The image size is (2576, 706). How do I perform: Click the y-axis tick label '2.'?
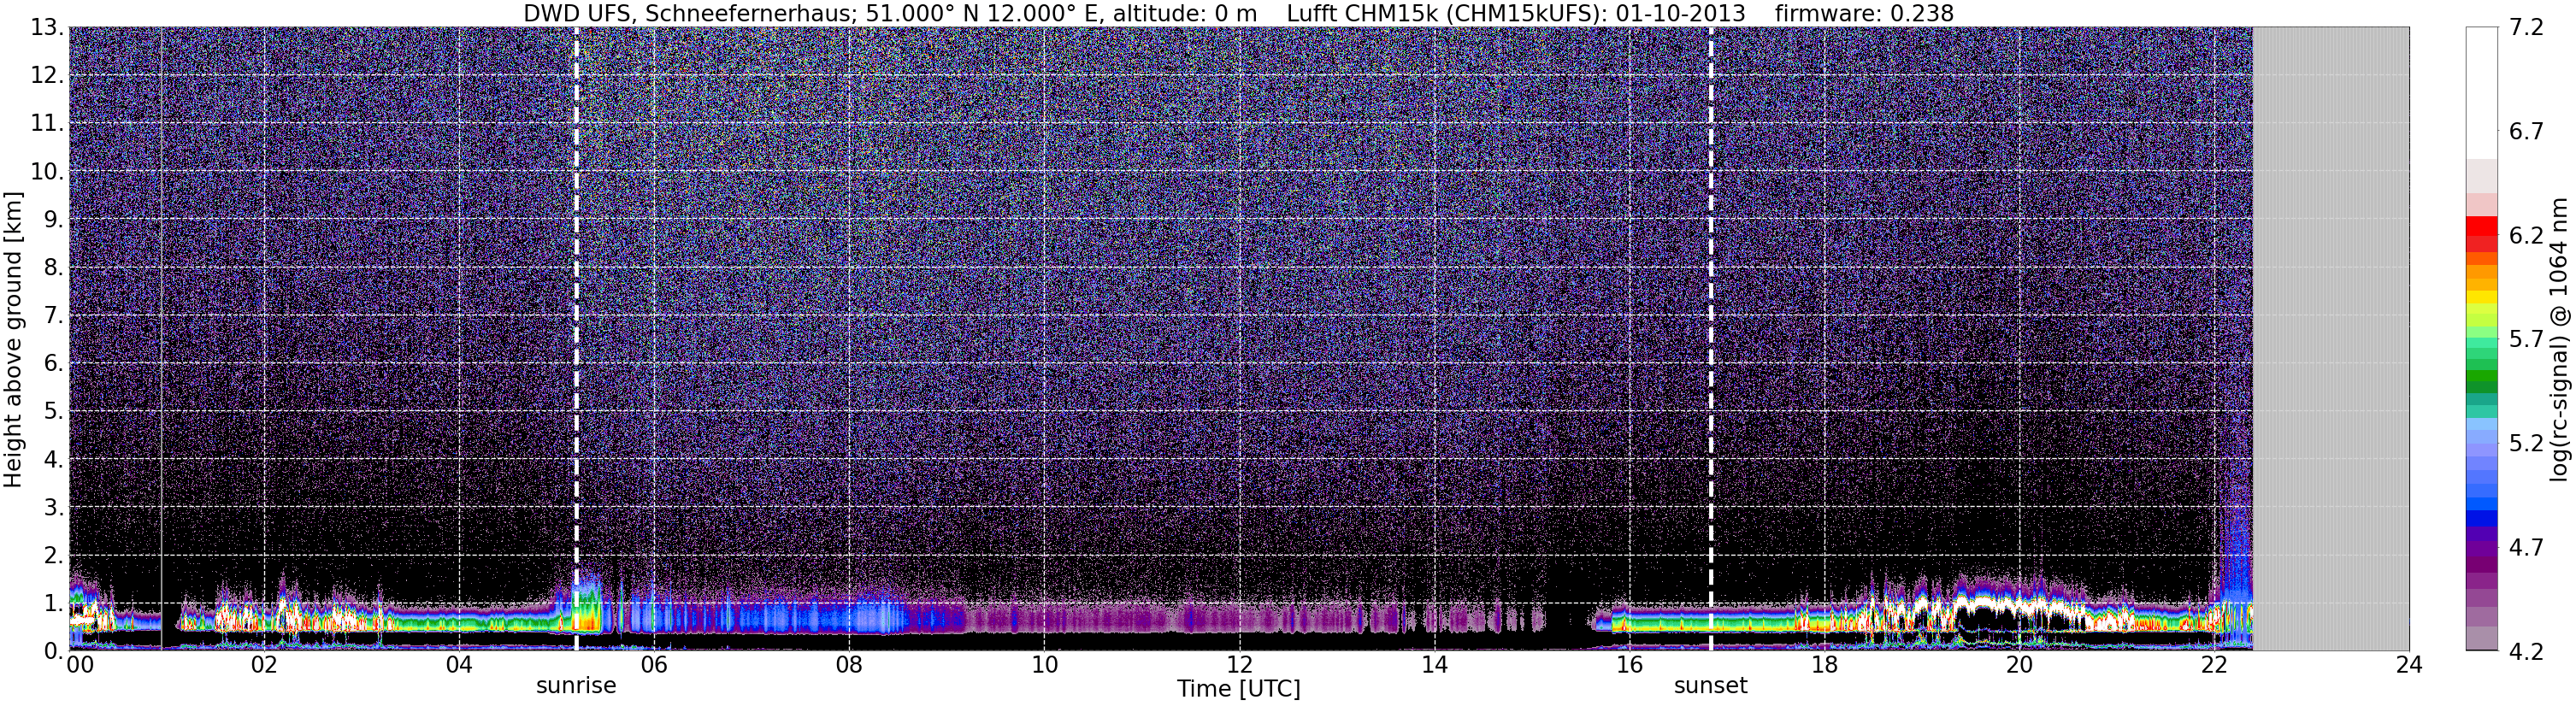tap(54, 556)
